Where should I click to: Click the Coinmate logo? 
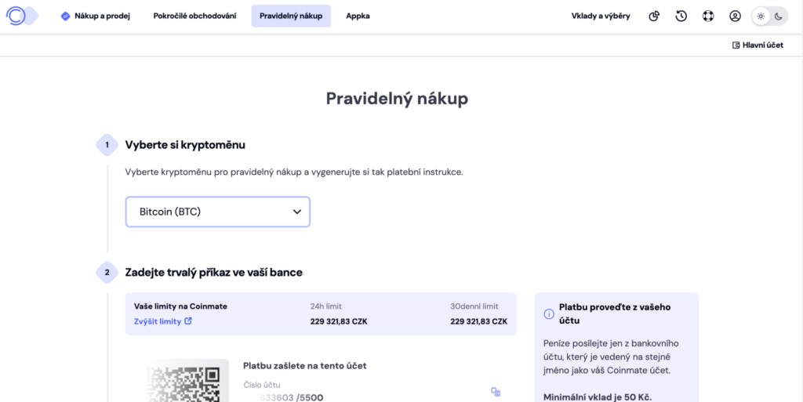point(21,16)
